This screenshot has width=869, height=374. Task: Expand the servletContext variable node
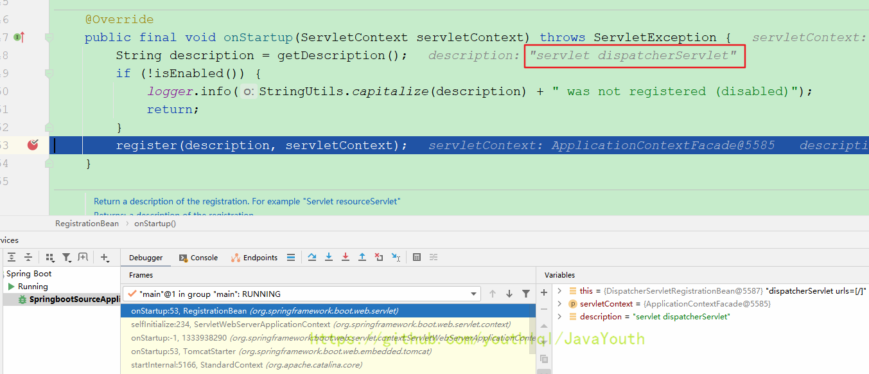click(x=559, y=304)
